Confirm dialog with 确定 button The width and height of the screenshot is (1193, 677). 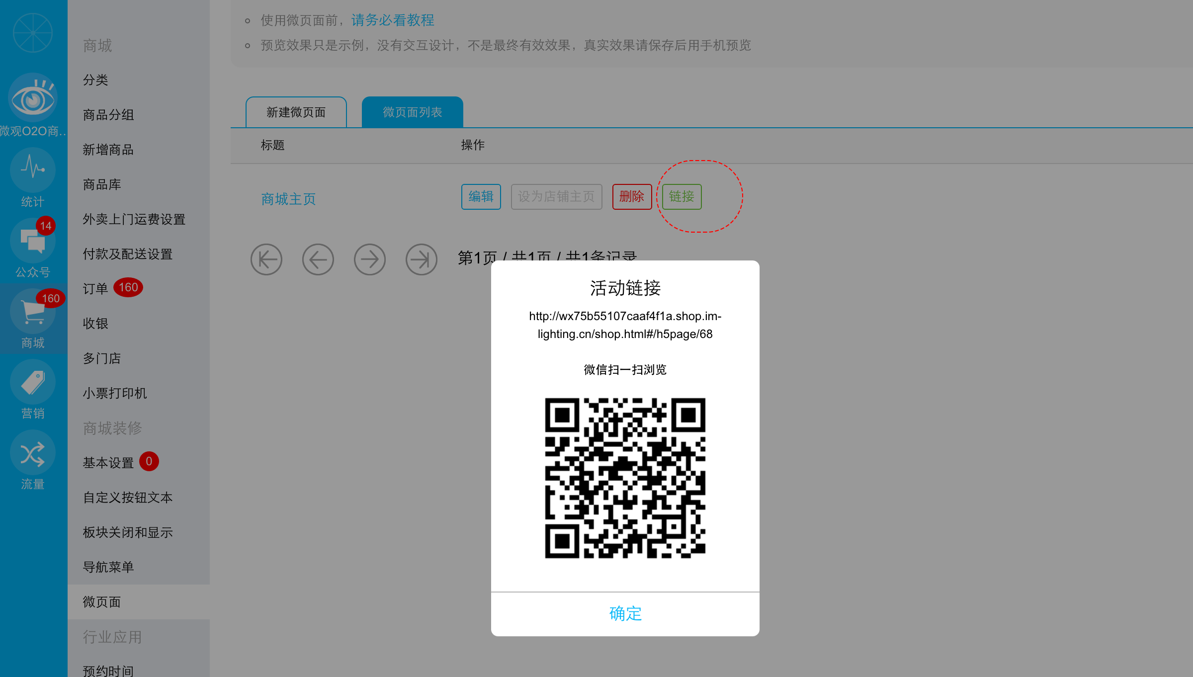(625, 614)
